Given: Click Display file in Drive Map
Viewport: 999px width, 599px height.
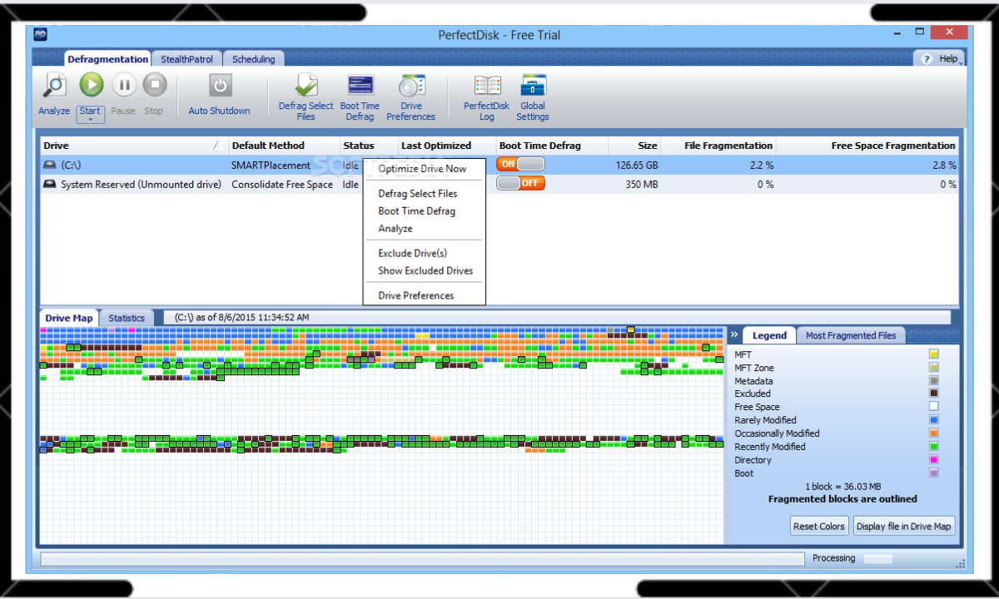Looking at the screenshot, I should pyautogui.click(x=904, y=525).
